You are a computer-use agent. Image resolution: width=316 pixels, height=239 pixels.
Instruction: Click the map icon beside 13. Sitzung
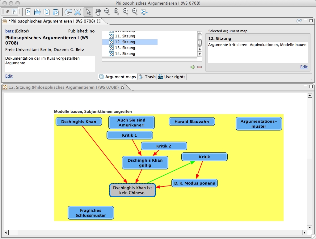coord(111,48)
